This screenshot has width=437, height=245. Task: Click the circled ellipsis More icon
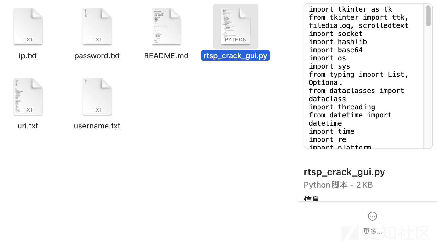click(x=373, y=216)
